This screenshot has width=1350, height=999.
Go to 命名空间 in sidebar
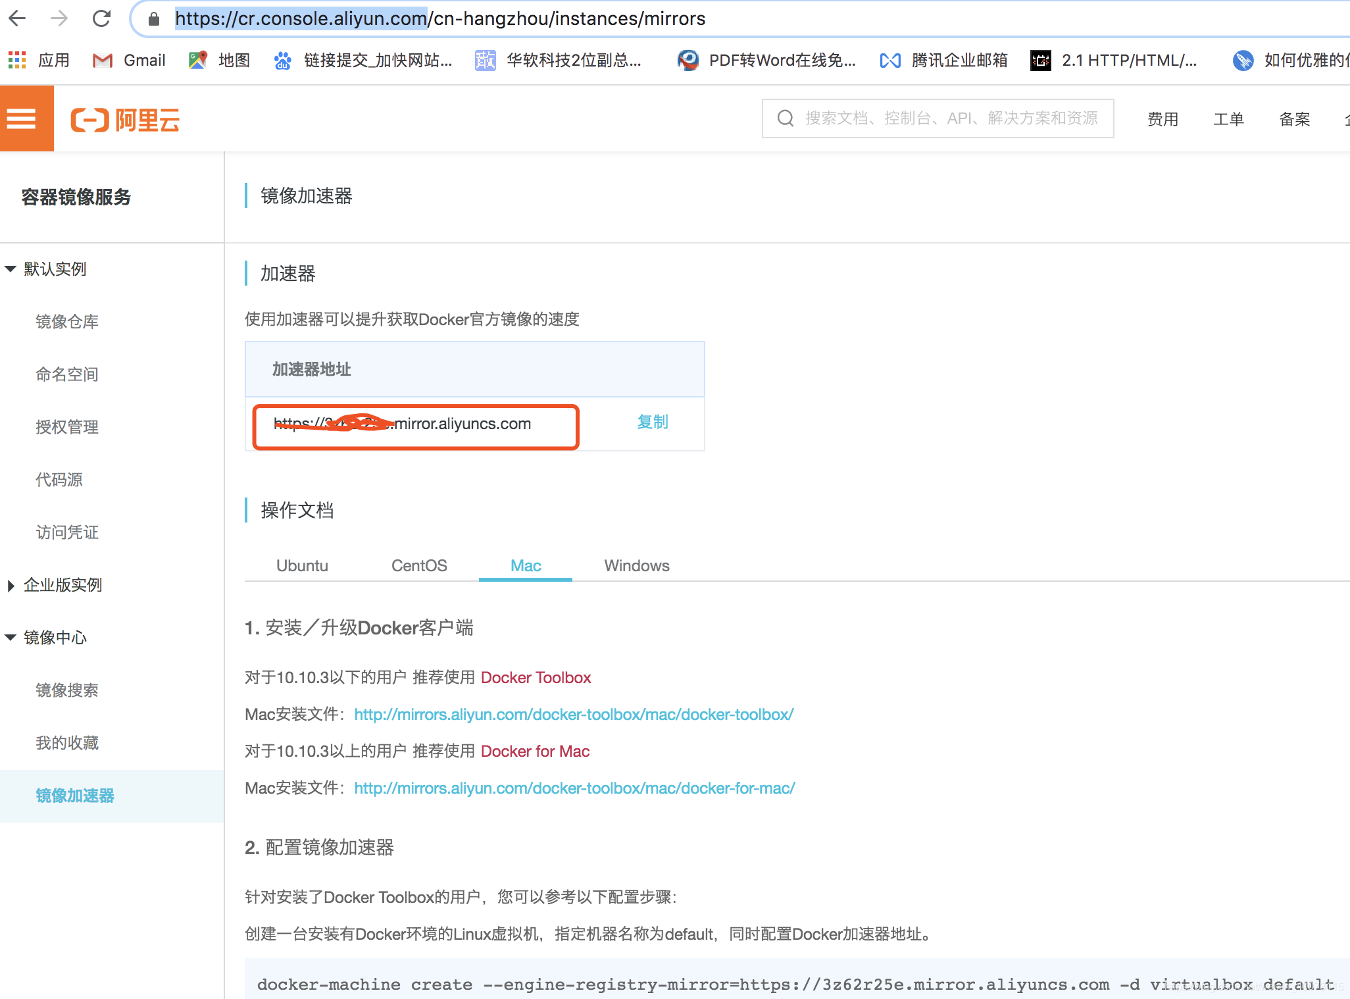67,374
